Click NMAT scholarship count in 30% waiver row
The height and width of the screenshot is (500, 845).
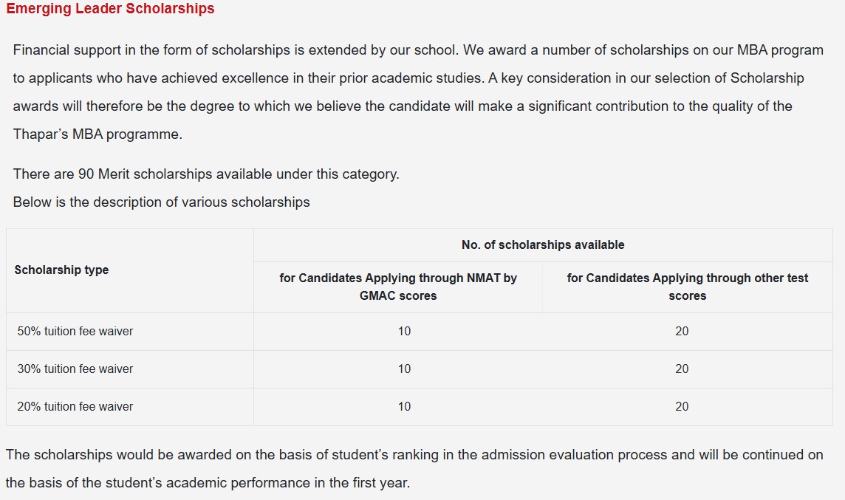point(404,369)
